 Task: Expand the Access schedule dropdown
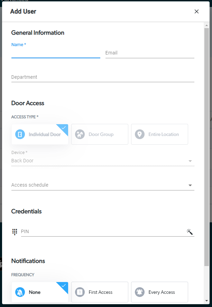[x=103, y=185]
